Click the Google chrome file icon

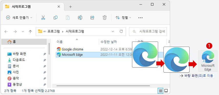tap(59, 49)
